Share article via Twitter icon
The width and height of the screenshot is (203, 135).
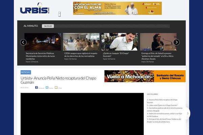tap(47, 87)
